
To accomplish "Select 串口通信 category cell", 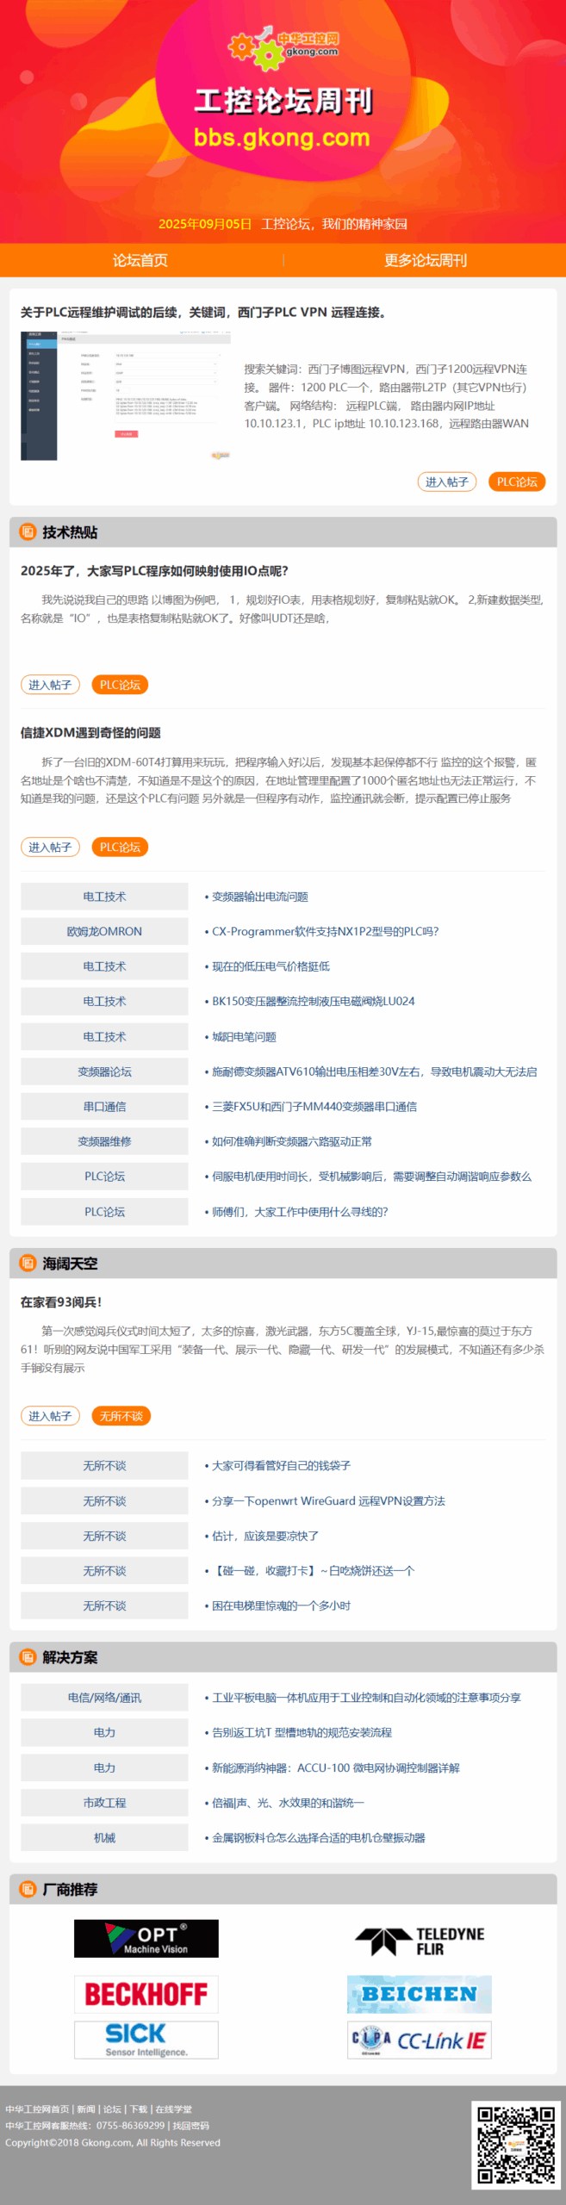I will (104, 1106).
